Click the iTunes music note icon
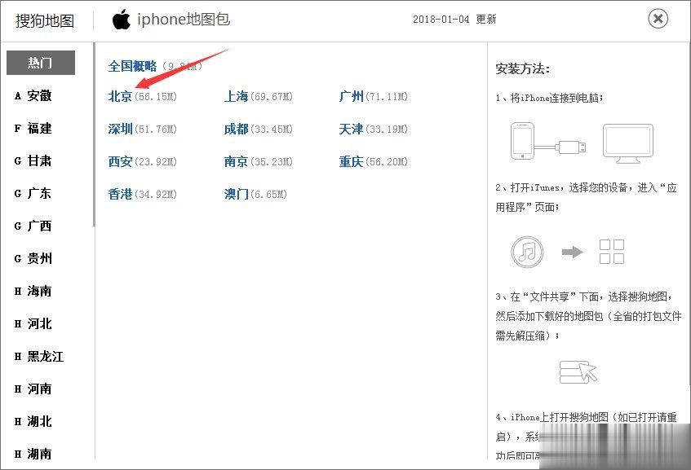This screenshot has width=691, height=470. click(527, 253)
